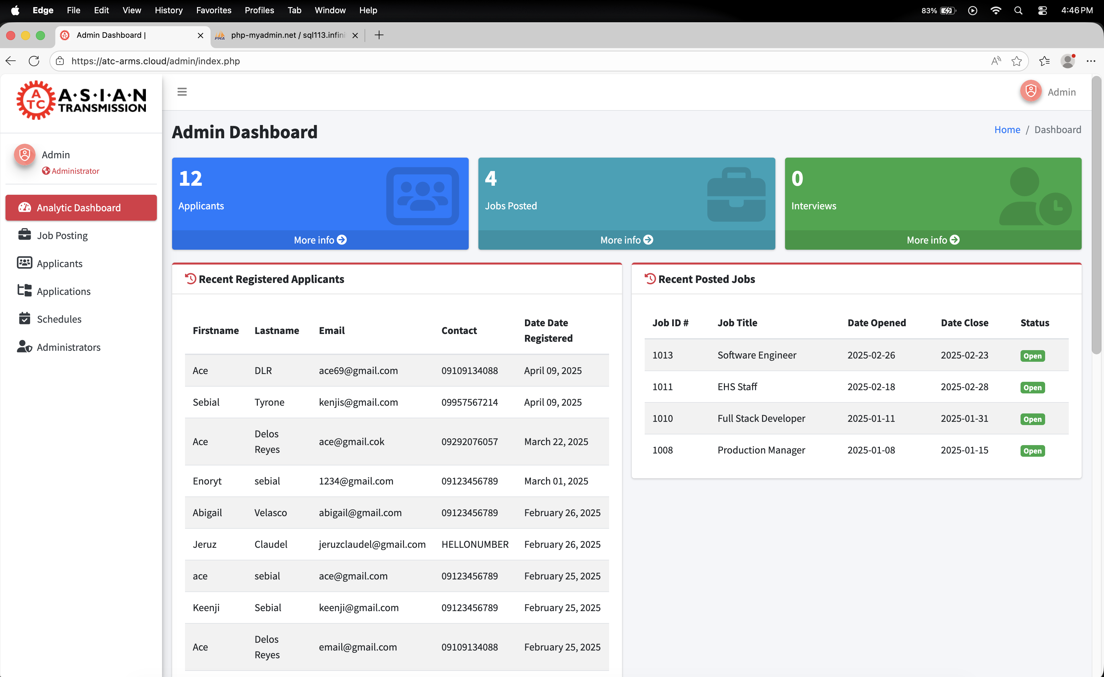This screenshot has height=677, width=1104.
Task: Click the Applications folder-tree icon
Action: [24, 291]
